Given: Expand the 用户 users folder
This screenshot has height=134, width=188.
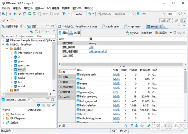Looking at the screenshot, I should point(7,90).
